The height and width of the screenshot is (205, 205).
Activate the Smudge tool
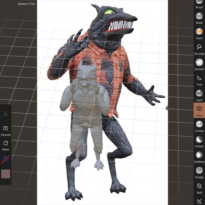(x=199, y=49)
